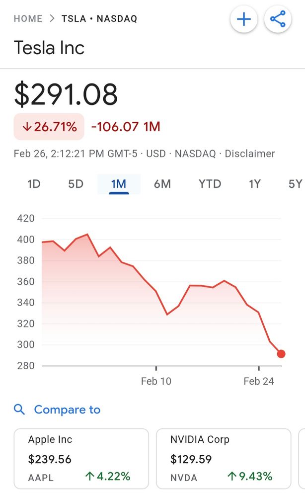
Task: Open the 6M price chart
Action: [162, 184]
